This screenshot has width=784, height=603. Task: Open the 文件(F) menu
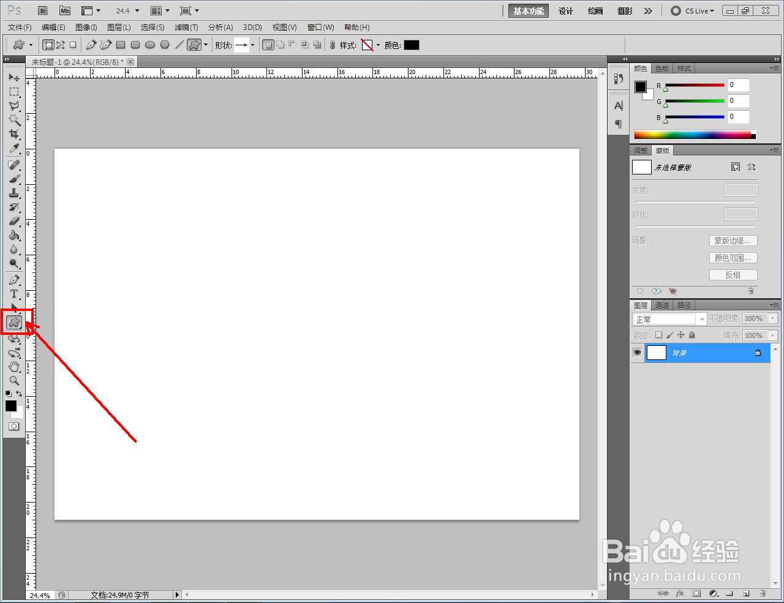coord(20,28)
